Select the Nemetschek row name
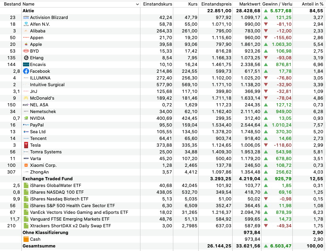This screenshot has width=326, height=251. [43, 111]
